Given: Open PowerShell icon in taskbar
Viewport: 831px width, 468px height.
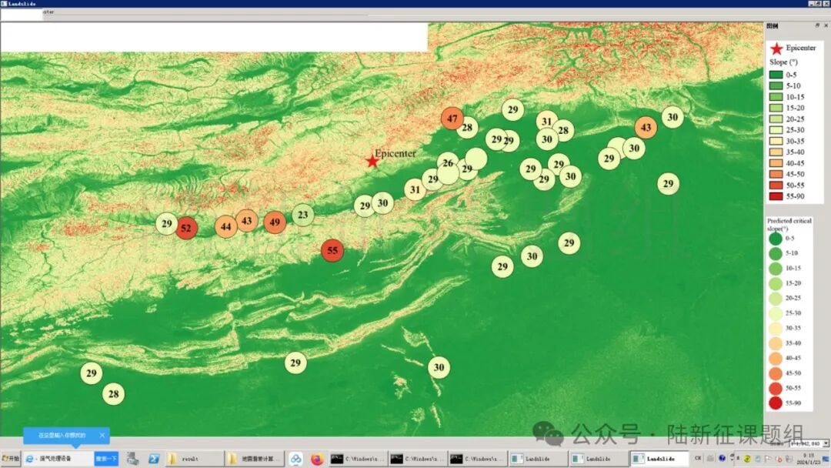Looking at the screenshot, I should tap(154, 459).
